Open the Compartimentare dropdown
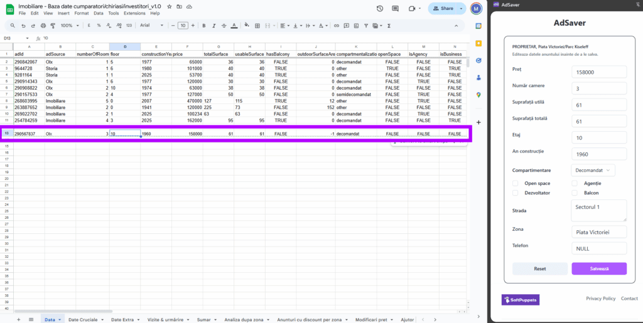Viewport: 643px width, 323px height. (593, 170)
